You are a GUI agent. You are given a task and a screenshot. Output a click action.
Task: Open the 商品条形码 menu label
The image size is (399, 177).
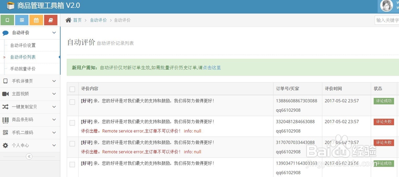tap(22, 120)
